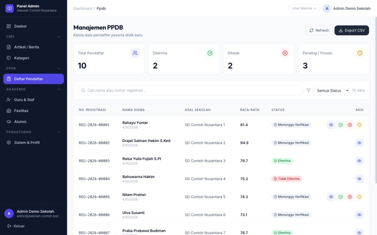This screenshot has width=377, height=235.
Task: Open the top-right Admin Demo Sekolah avatar
Action: (327, 8)
